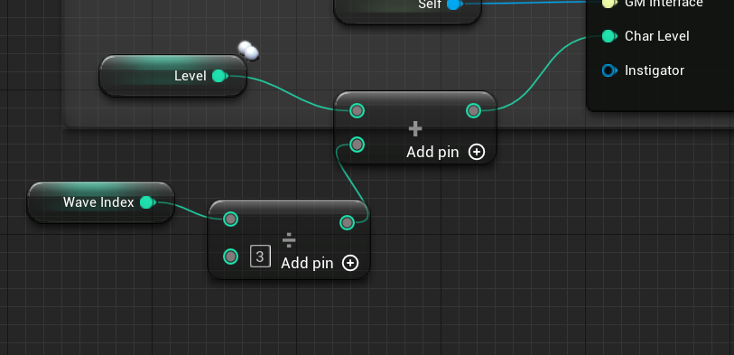Click the comment bubble icon above Level node

point(248,51)
